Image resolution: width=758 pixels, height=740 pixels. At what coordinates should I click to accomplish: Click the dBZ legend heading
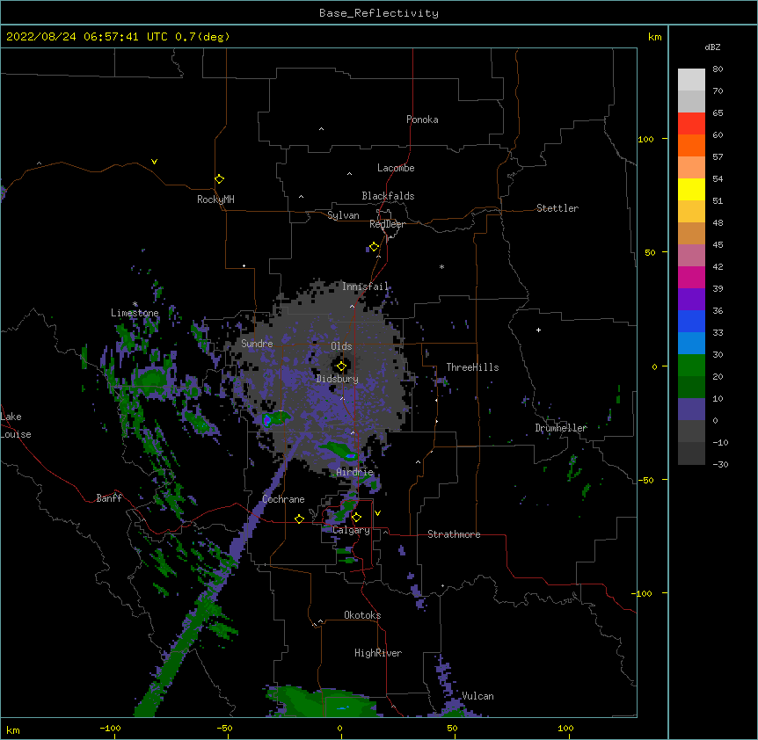[x=712, y=47]
